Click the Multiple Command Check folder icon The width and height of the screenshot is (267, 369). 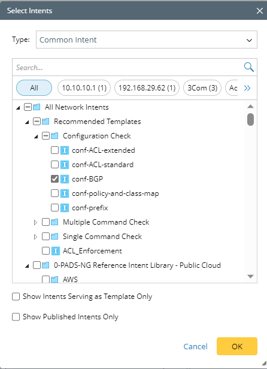pos(54,222)
